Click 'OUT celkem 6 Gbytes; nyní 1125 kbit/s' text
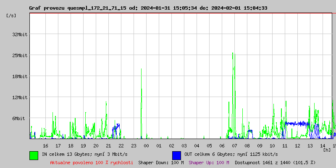336x168 pixels. pyautogui.click(x=231, y=154)
